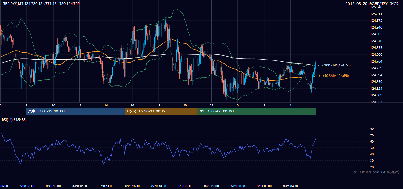This screenshot has width=403, height=189.
Task: Click the RSI axis level 50
Action: point(372,148)
